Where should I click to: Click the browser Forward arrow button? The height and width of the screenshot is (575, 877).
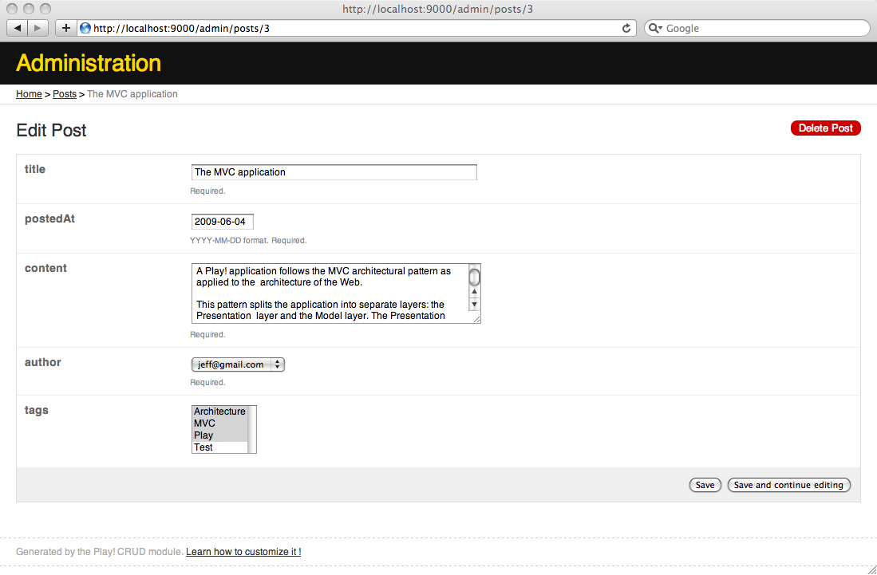point(38,28)
